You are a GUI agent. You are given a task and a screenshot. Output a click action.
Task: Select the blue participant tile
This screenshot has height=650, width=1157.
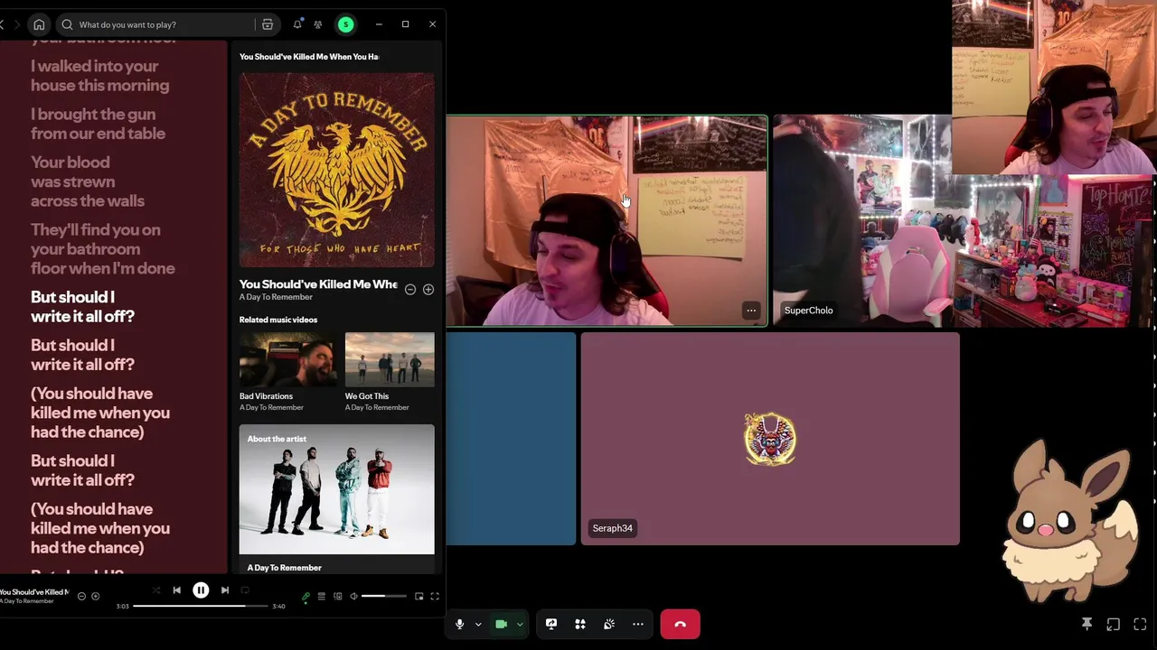(x=511, y=439)
